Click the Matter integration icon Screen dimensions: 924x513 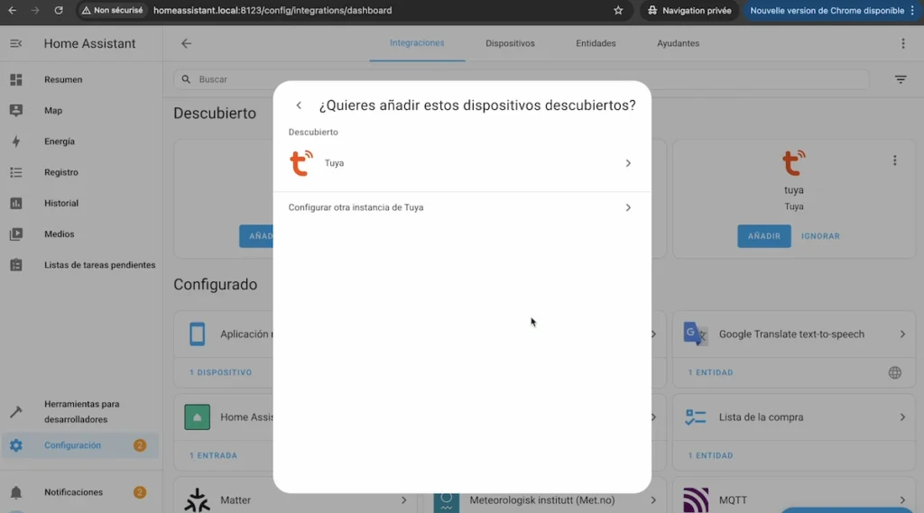[197, 500]
